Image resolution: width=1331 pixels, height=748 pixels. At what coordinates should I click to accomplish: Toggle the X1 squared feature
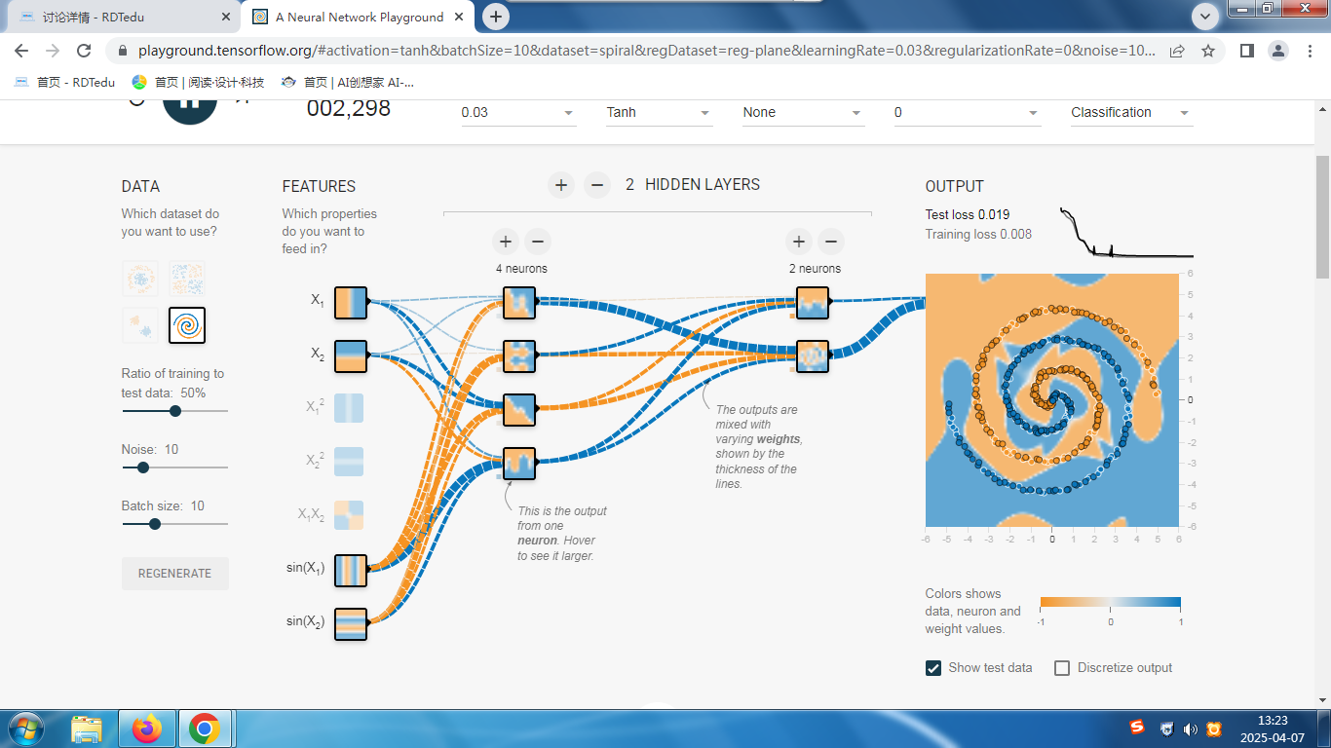coord(349,407)
